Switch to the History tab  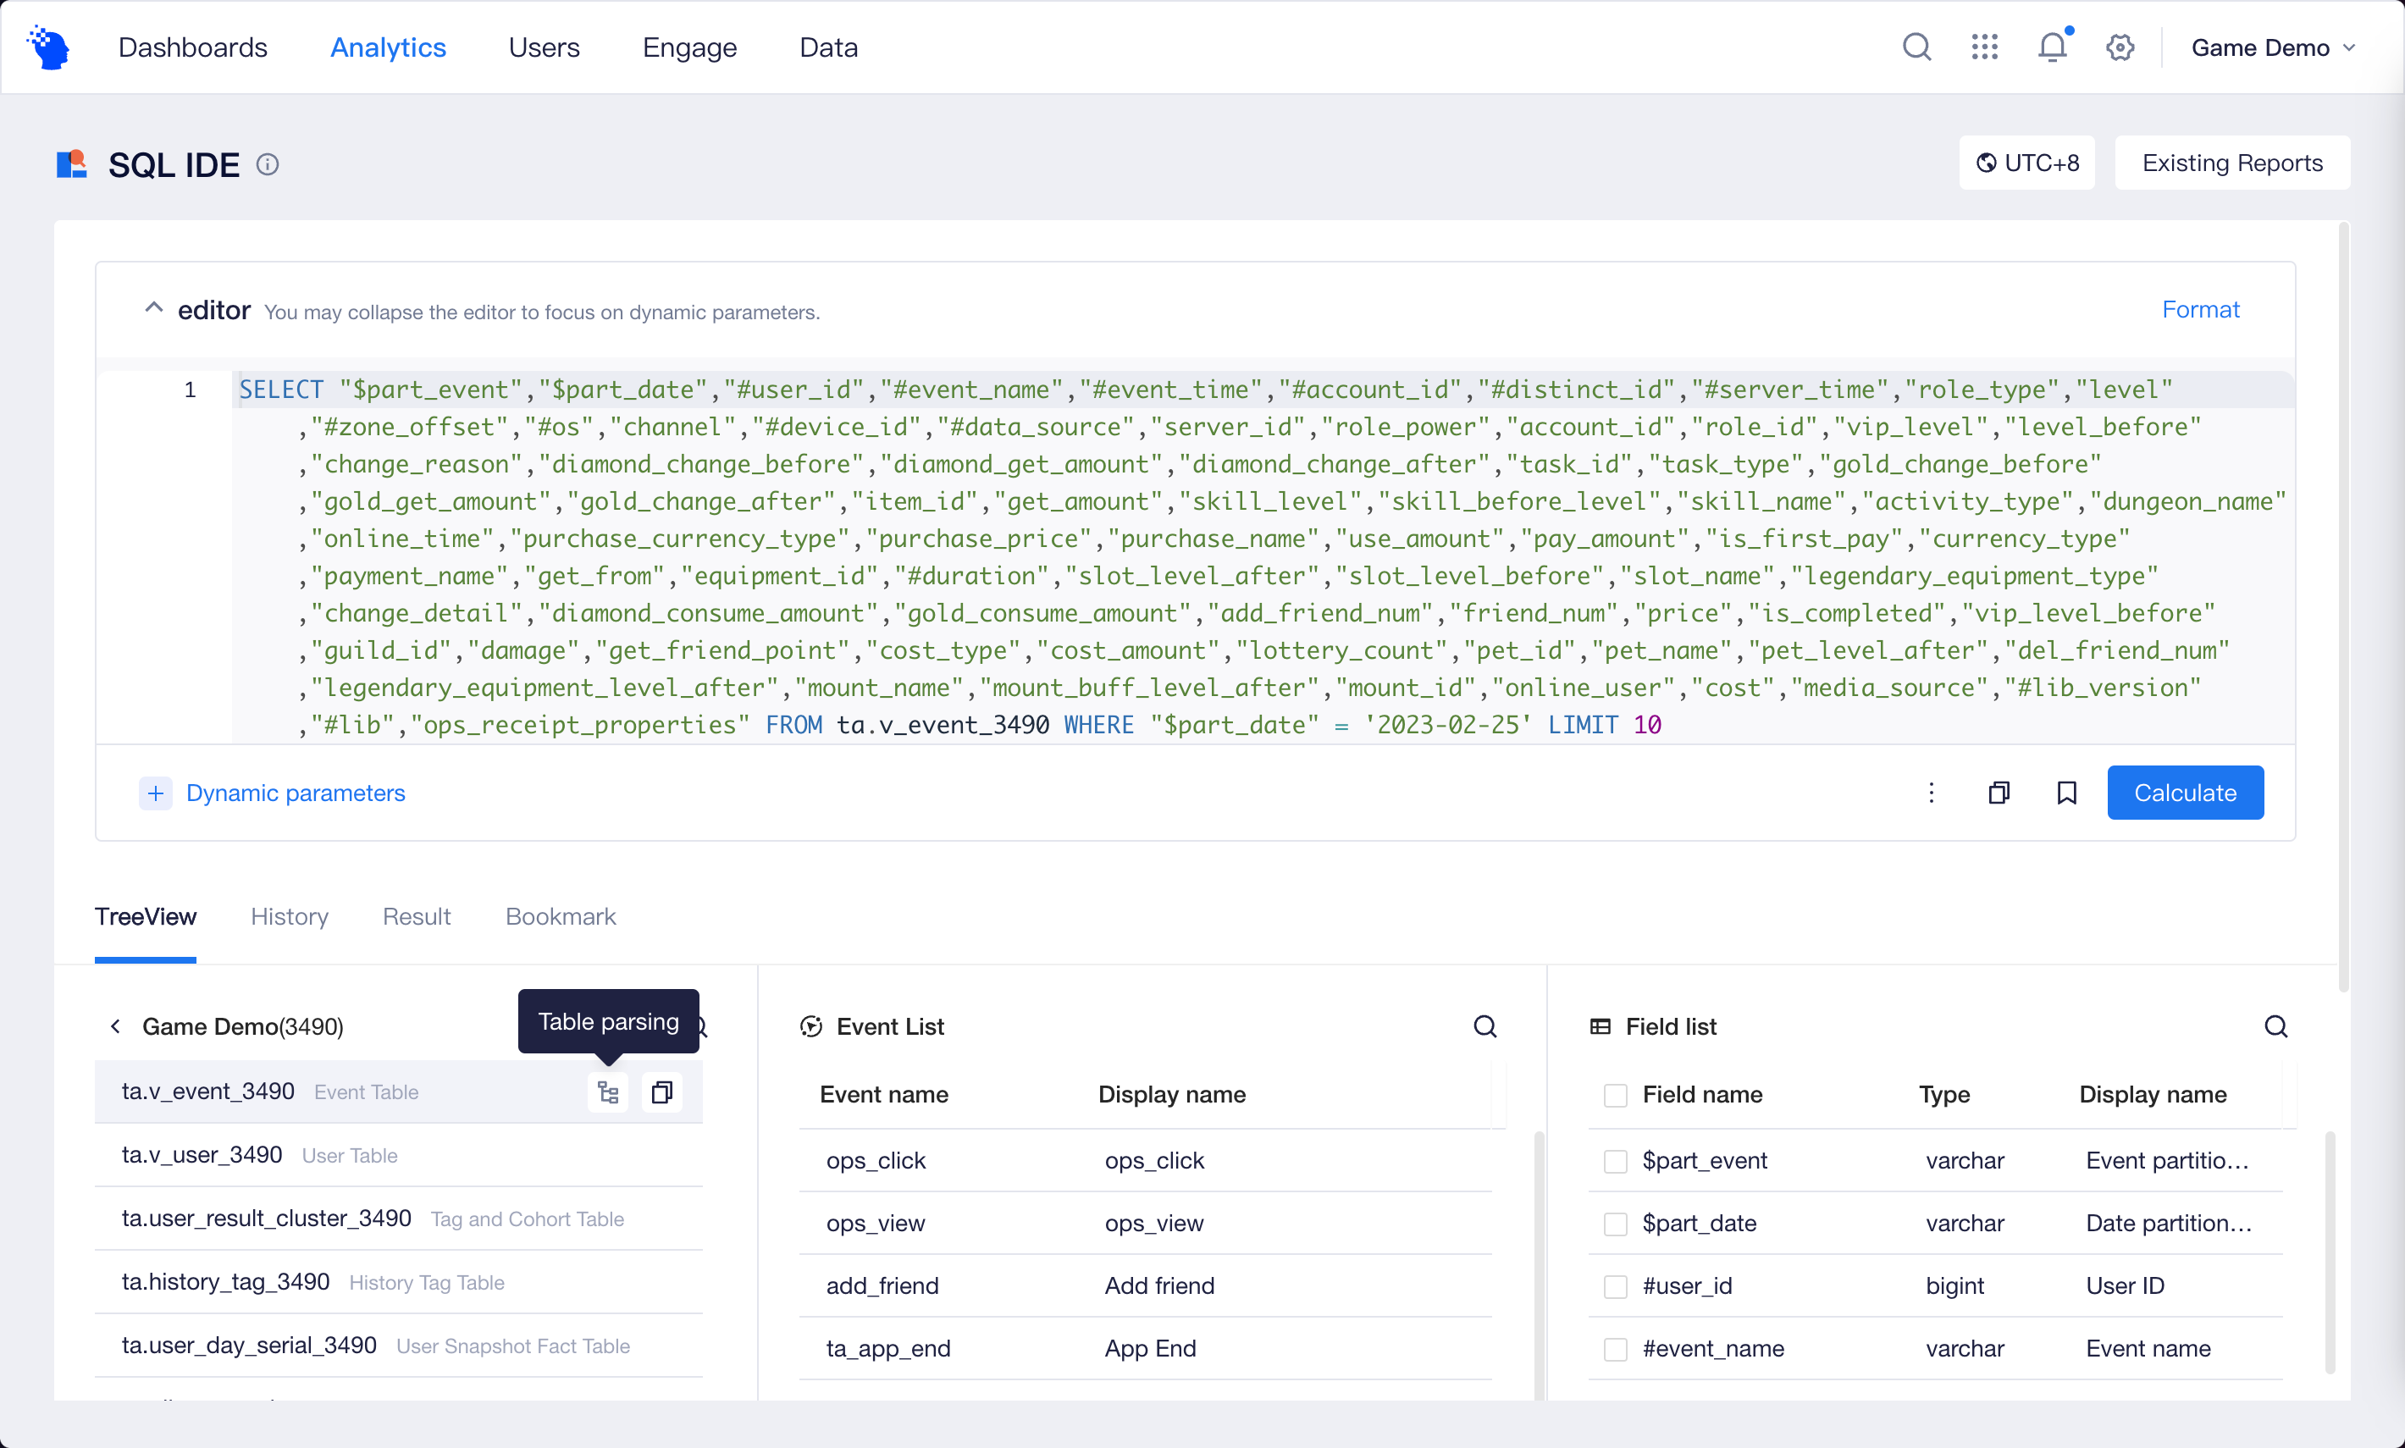click(x=289, y=916)
